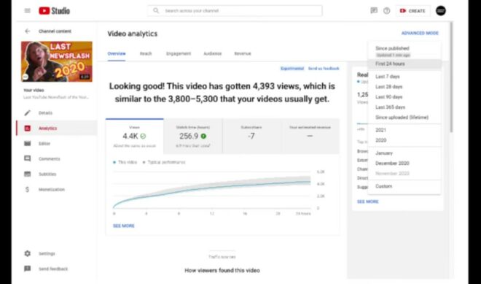The image size is (481, 284).
Task: Select the Subscribers -7 metric card
Action: 251,137
